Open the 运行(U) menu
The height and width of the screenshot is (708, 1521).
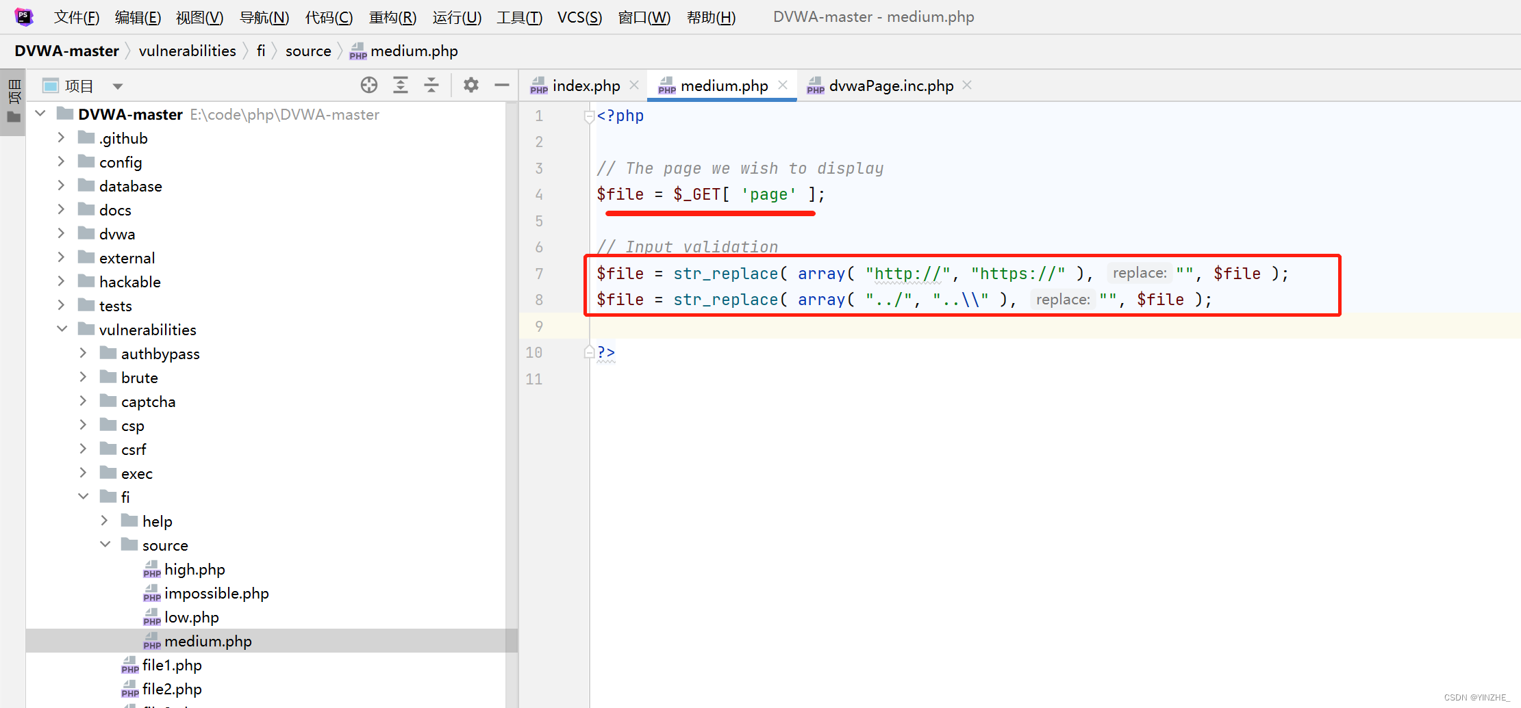pyautogui.click(x=457, y=17)
